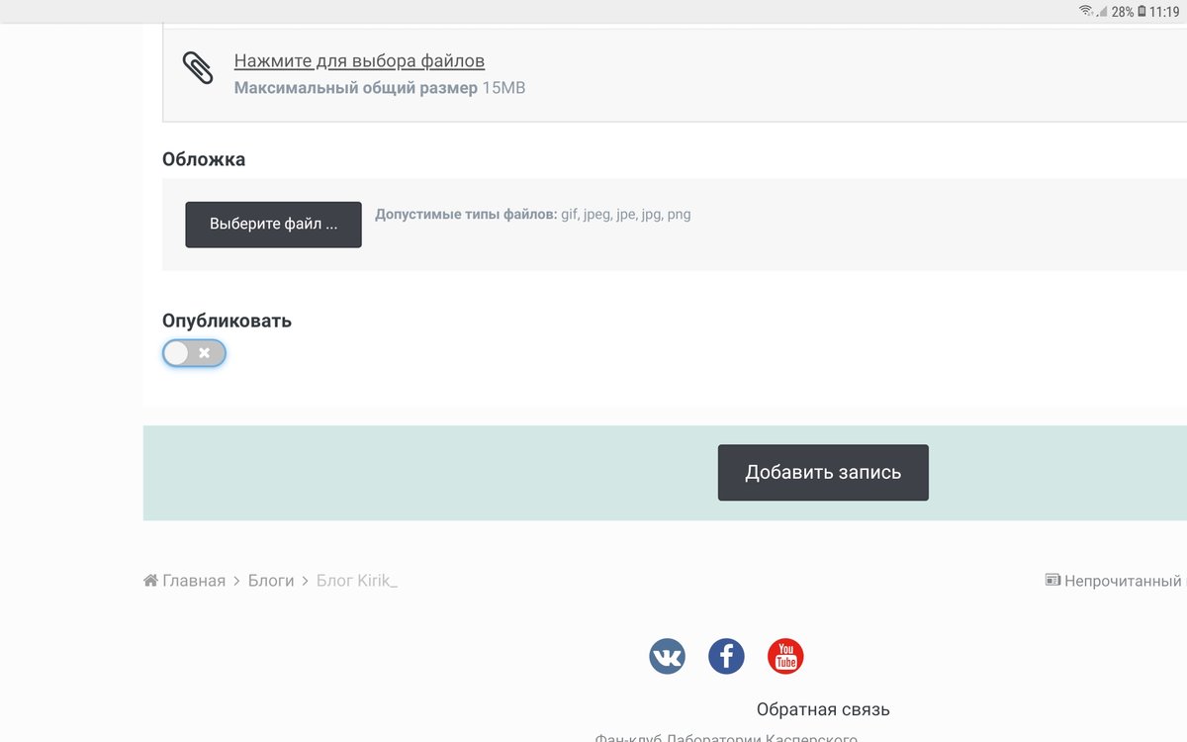Image resolution: width=1187 pixels, height=742 pixels.
Task: Open the Блоги breadcrumb link
Action: (x=271, y=581)
